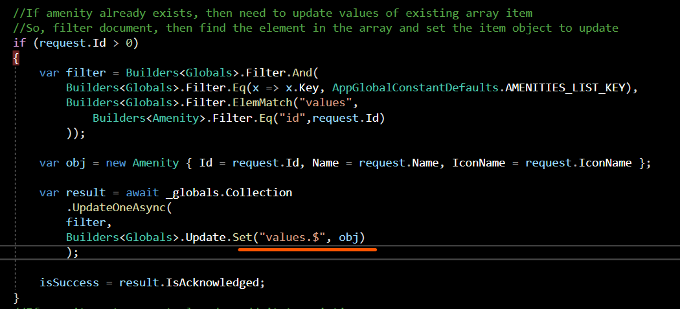Click the isSuccess variable

coord(69,282)
